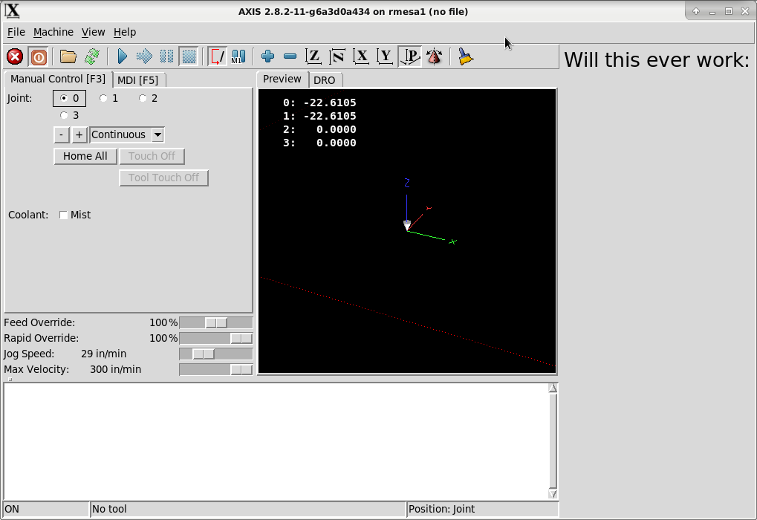Image resolution: width=757 pixels, height=520 pixels.
Task: Switch to side X view
Action: coord(361,57)
